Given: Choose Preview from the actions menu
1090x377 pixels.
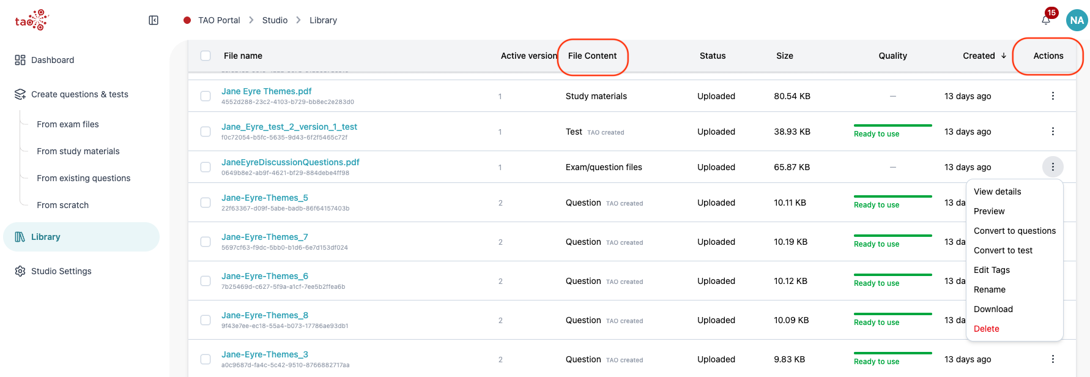Looking at the screenshot, I should click(x=989, y=211).
